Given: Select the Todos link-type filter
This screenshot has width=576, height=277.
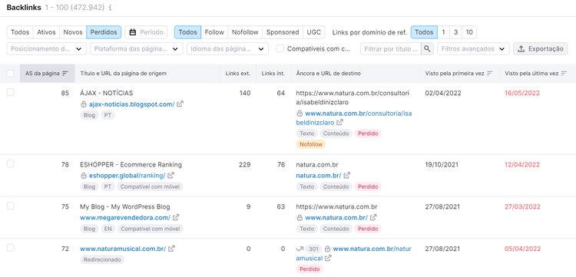Looking at the screenshot, I should [x=187, y=32].
